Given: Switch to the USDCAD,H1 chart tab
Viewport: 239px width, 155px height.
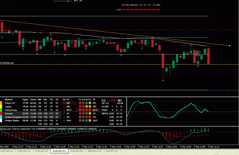Looking at the screenshot, I should click(x=7, y=151).
